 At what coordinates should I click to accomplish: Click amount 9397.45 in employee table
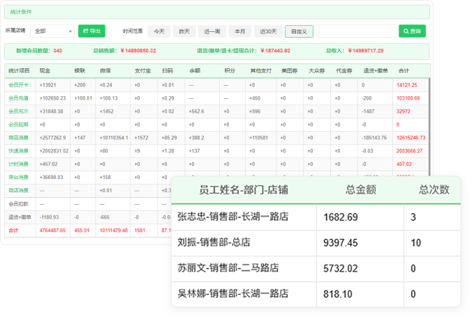(x=341, y=243)
